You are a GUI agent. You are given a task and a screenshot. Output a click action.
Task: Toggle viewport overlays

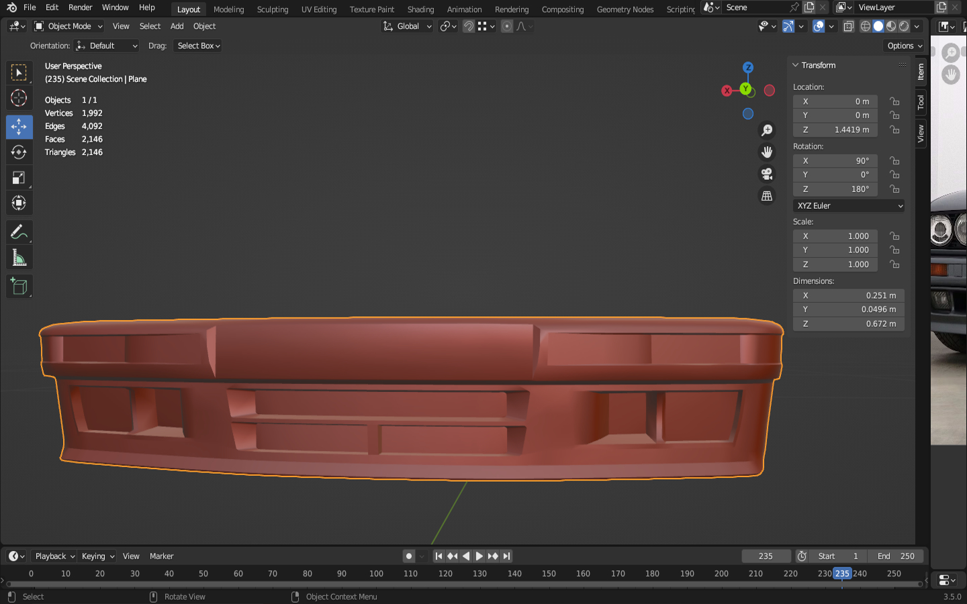(819, 26)
